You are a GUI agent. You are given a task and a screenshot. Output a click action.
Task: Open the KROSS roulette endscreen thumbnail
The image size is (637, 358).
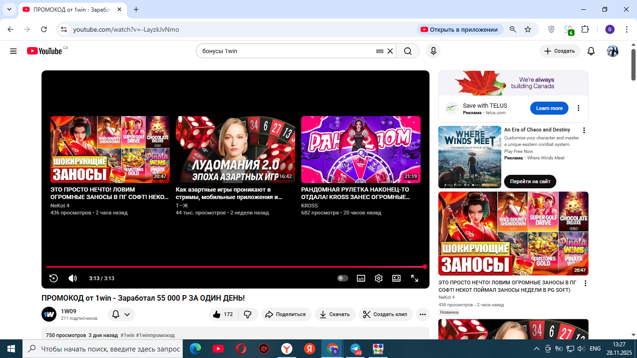tap(361, 150)
